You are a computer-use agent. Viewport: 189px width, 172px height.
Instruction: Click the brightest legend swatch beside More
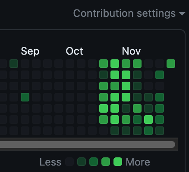click(118, 162)
